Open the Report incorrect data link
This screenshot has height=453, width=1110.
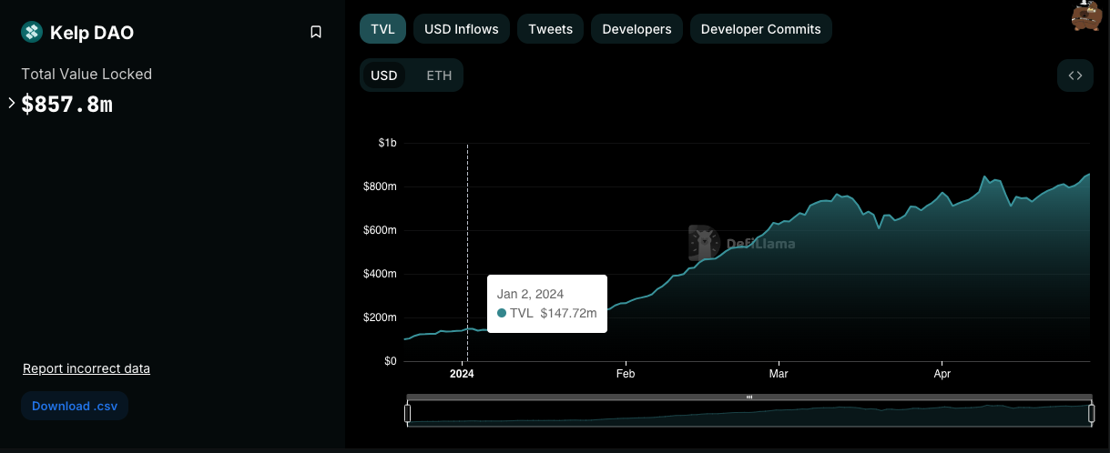point(87,368)
